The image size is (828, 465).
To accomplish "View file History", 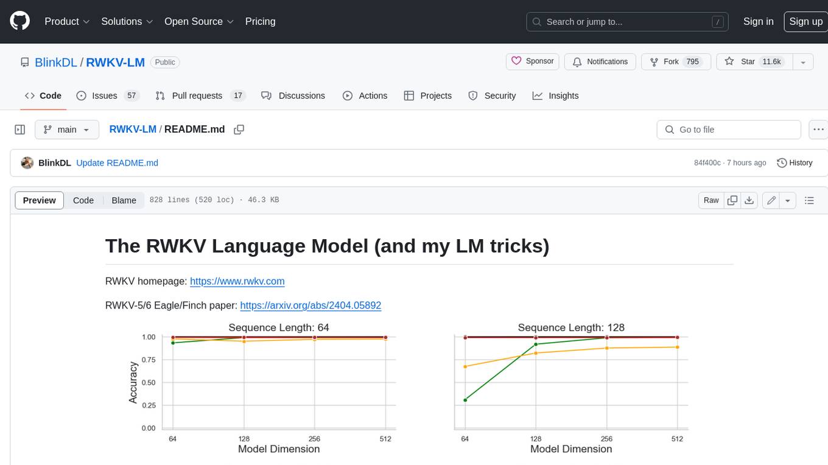I will [795, 163].
